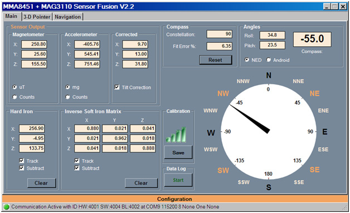Click the Accelerometer X value -405.76
Viewport: 350px width, 213px height.
pyautogui.click(x=87, y=44)
